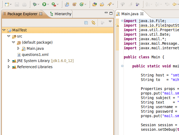This screenshot has width=179, height=135.
Task: Click the 'import javax.mail.*;' line
Action: tap(145, 39)
